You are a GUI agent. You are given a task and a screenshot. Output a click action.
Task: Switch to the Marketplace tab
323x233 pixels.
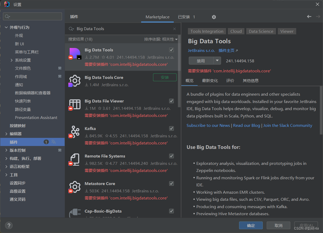click(157, 17)
